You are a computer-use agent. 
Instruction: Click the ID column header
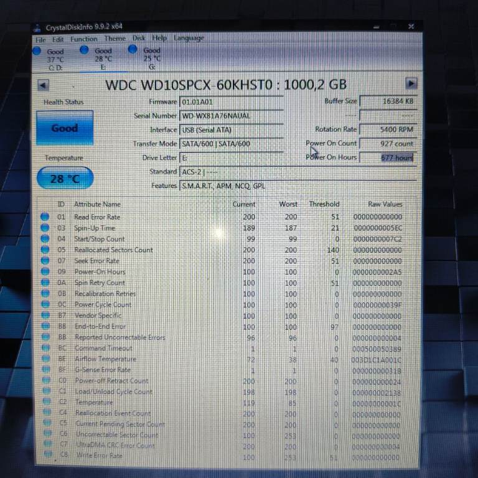pyautogui.click(x=61, y=204)
